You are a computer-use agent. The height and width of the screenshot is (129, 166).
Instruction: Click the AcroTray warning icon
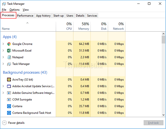[x=9, y=79]
